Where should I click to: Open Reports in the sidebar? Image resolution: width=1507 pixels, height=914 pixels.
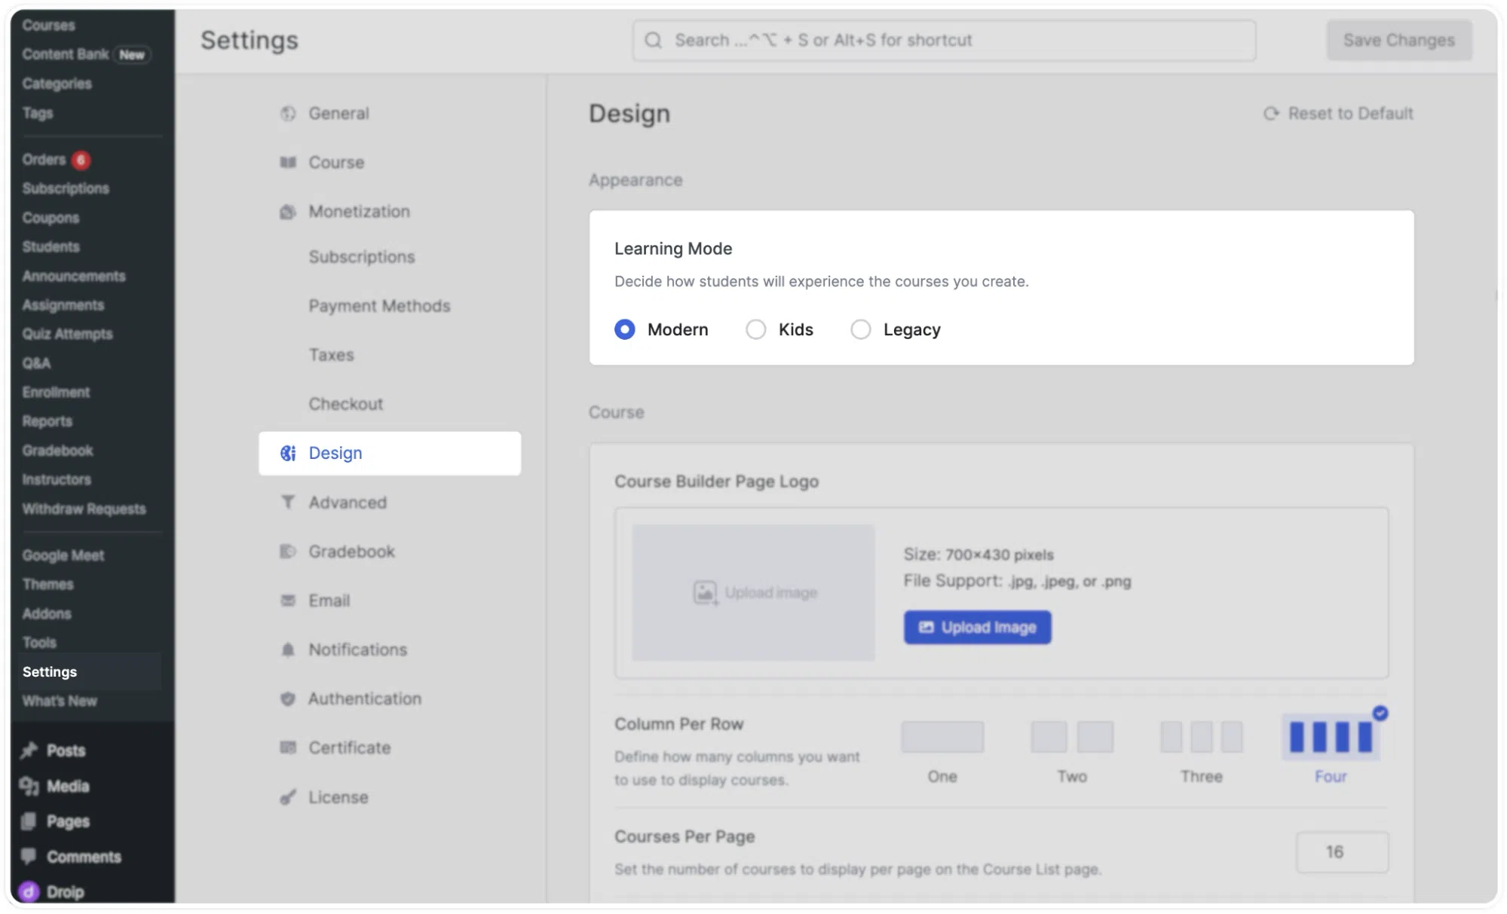pyautogui.click(x=47, y=421)
